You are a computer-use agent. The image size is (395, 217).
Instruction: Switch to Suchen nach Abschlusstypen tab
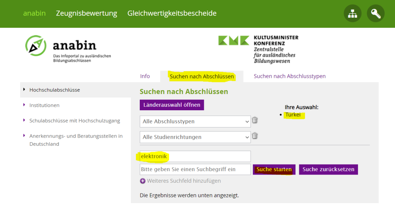click(x=290, y=76)
